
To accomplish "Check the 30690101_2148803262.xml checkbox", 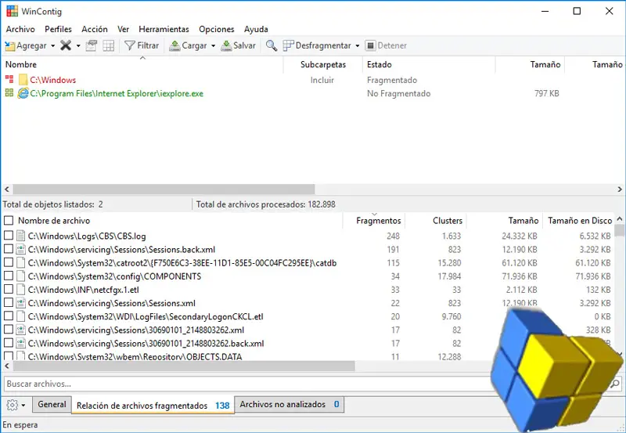I will pos(9,330).
